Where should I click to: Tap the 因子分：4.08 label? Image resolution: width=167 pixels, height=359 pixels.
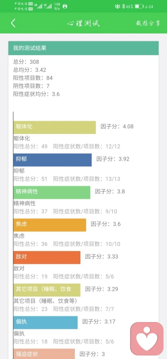pyautogui.click(x=117, y=127)
